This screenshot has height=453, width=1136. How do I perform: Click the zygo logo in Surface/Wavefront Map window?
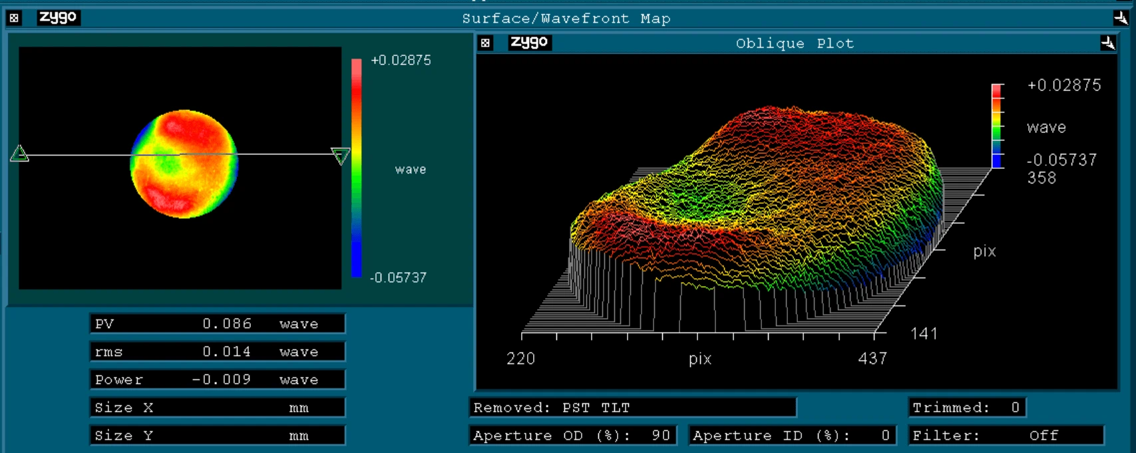tap(58, 17)
